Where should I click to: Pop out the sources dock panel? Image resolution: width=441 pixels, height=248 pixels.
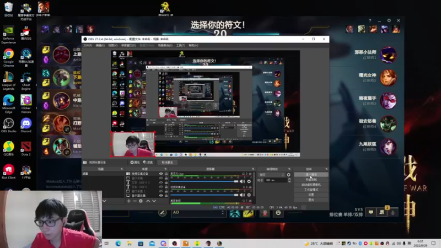pos(165,169)
